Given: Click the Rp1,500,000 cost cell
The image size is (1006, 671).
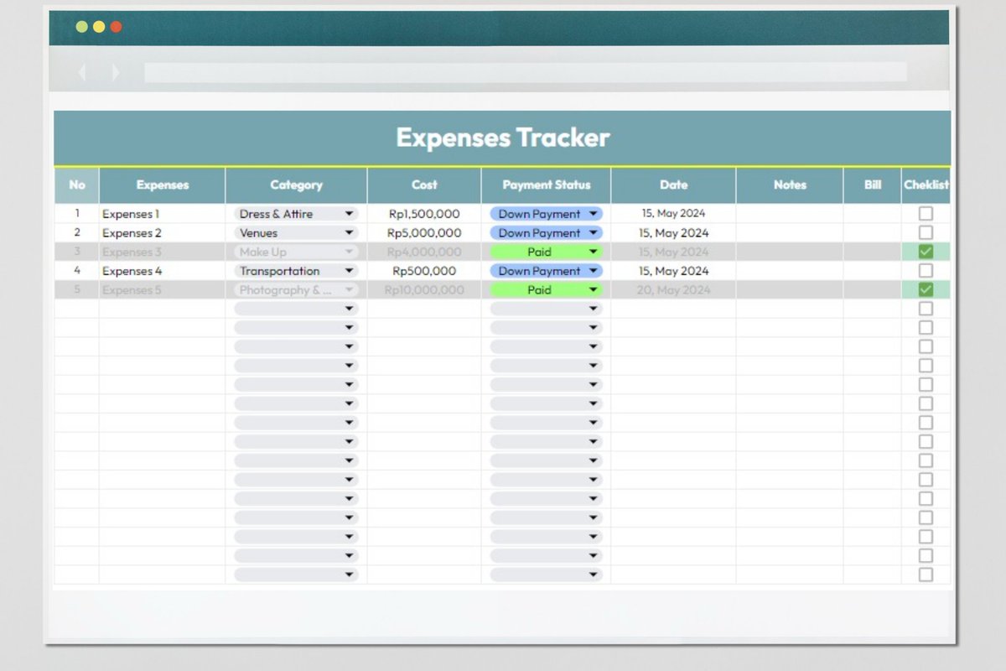Looking at the screenshot, I should click(424, 214).
